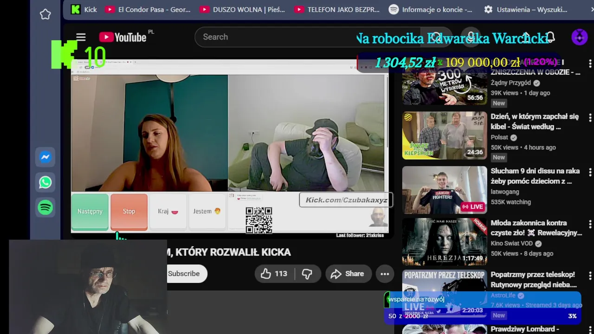Screen dimensions: 594x334
Task: Click Jestem button in the video
Action: tap(207, 212)
